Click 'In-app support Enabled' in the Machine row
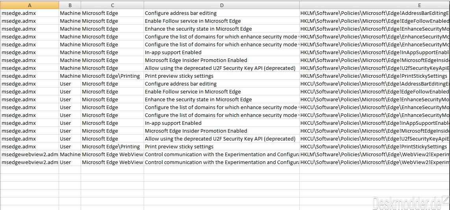The height and width of the screenshot is (210, 450). pyautogui.click(x=222, y=52)
